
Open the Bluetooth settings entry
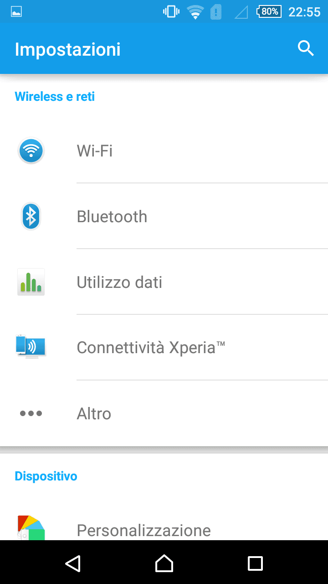coord(112,216)
